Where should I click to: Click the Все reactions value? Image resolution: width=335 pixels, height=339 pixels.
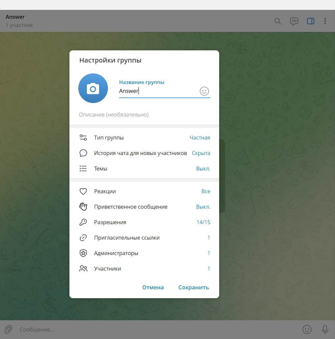click(206, 191)
